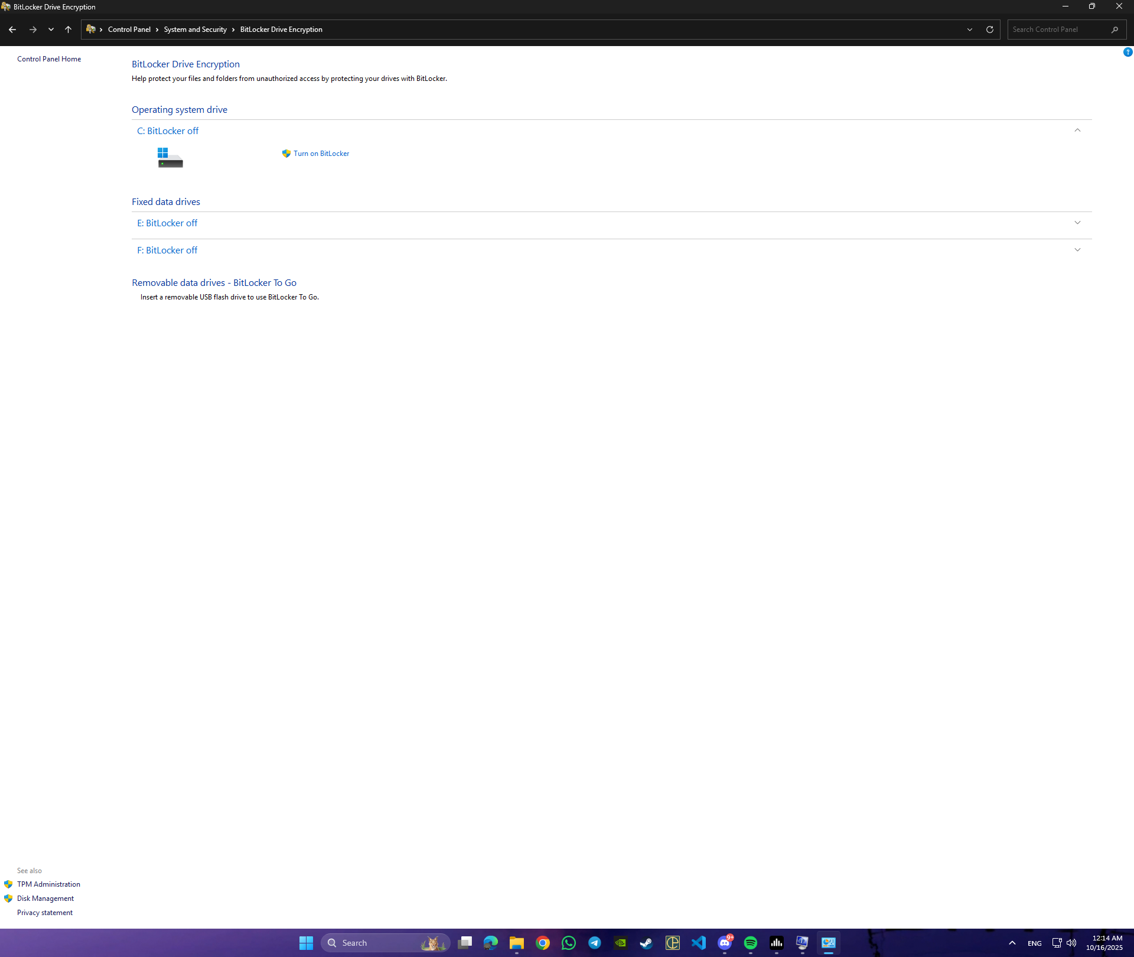Go to the Control Panel breadcrumb
The width and height of the screenshot is (1134, 957).
[129, 30]
